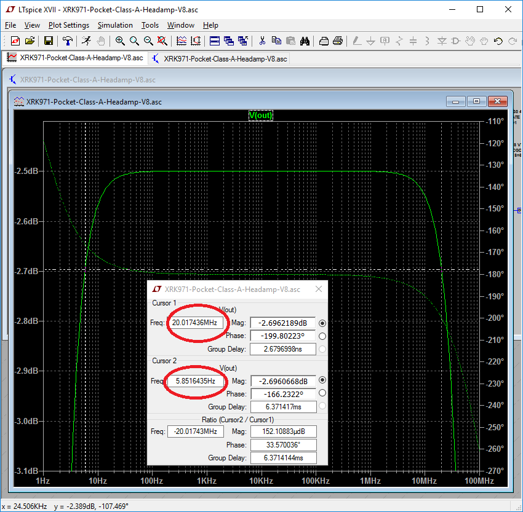Click the Undo arrow icon
The height and width of the screenshot is (512, 523).
click(x=498, y=41)
